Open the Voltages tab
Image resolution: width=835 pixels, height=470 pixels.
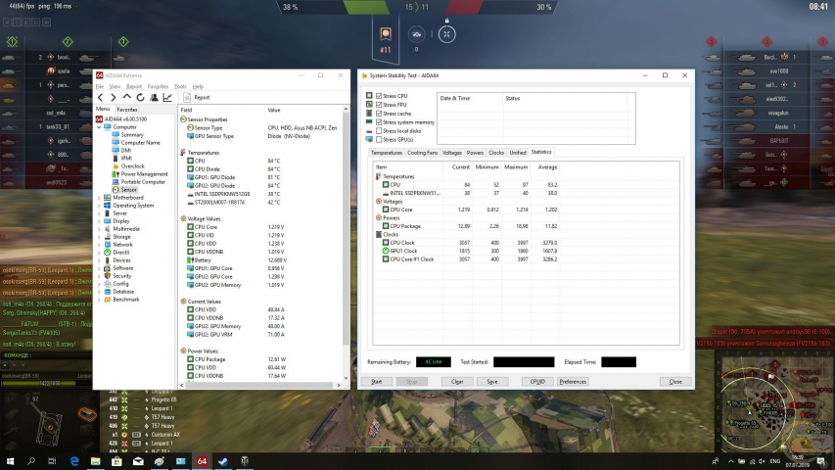452,153
